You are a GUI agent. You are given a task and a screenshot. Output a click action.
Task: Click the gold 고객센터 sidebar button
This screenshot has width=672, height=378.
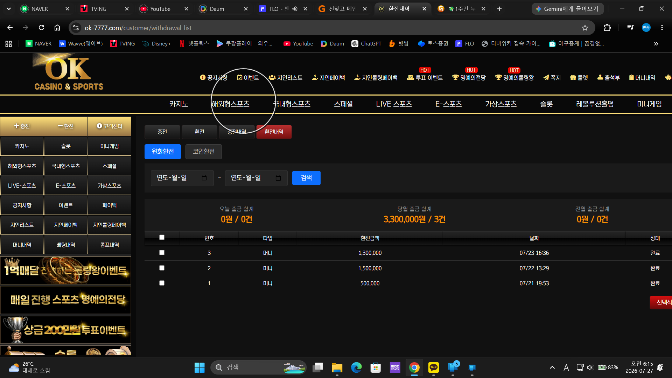(110, 126)
